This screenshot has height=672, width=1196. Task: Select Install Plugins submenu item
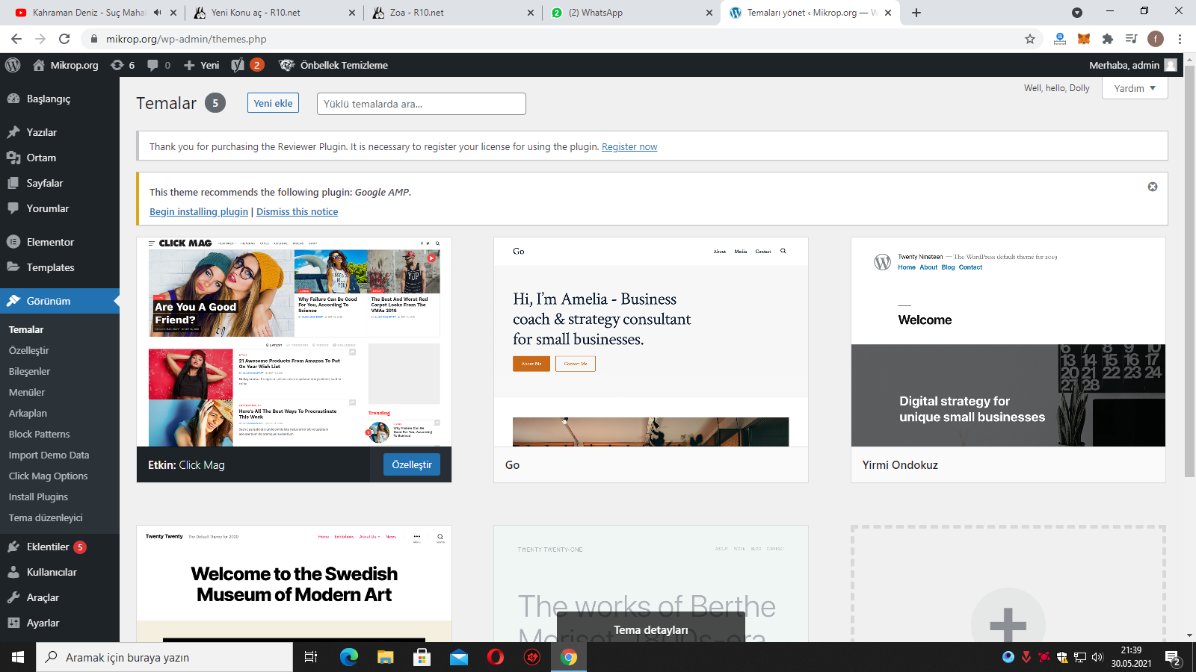coord(38,497)
